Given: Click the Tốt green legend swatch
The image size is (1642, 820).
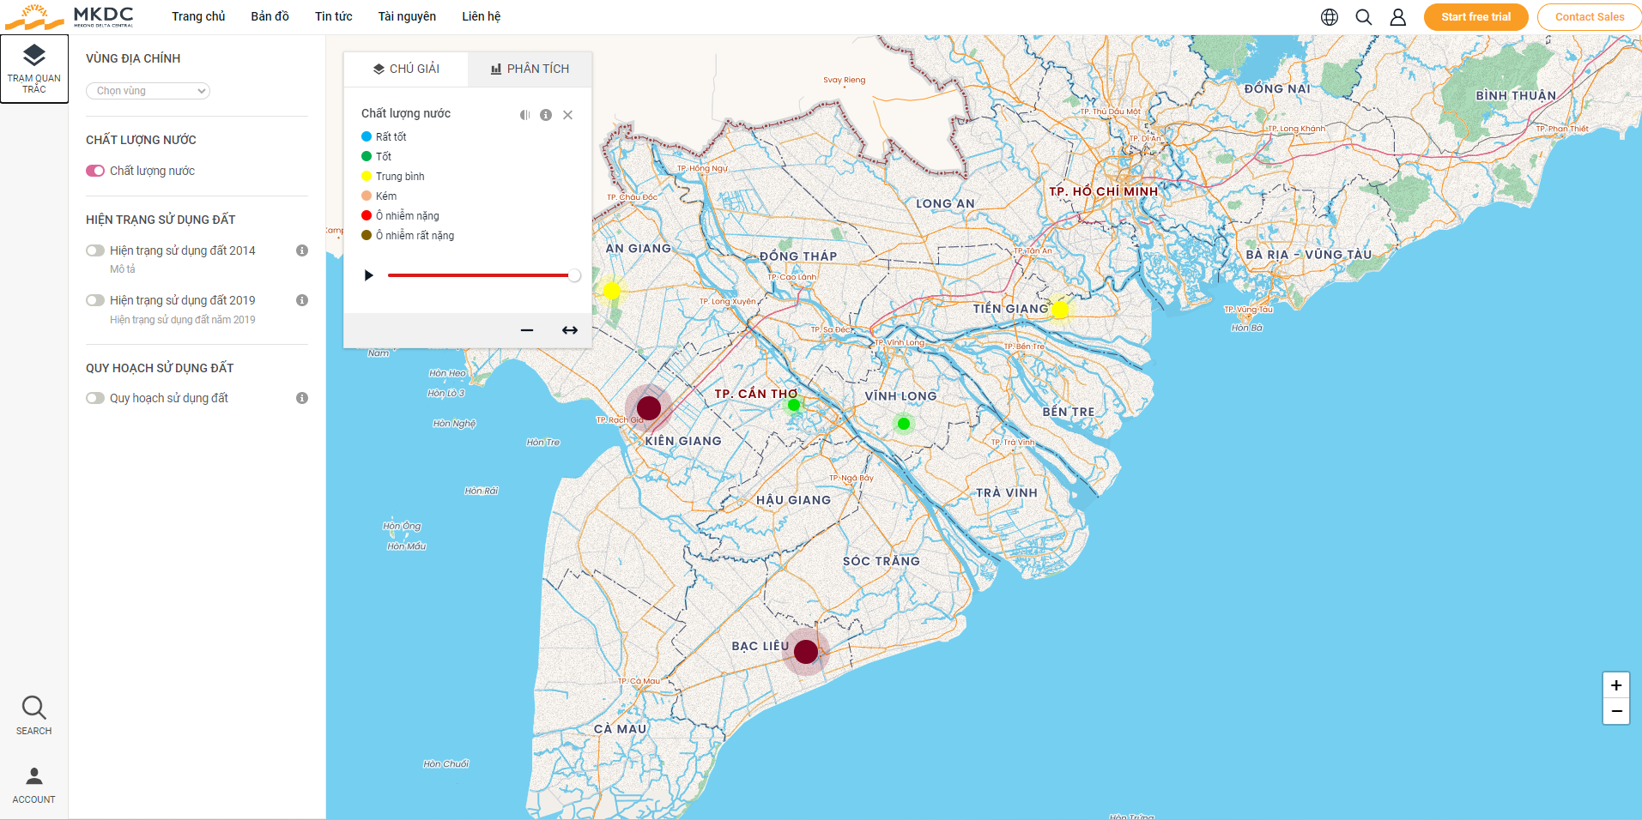Looking at the screenshot, I should tap(367, 156).
